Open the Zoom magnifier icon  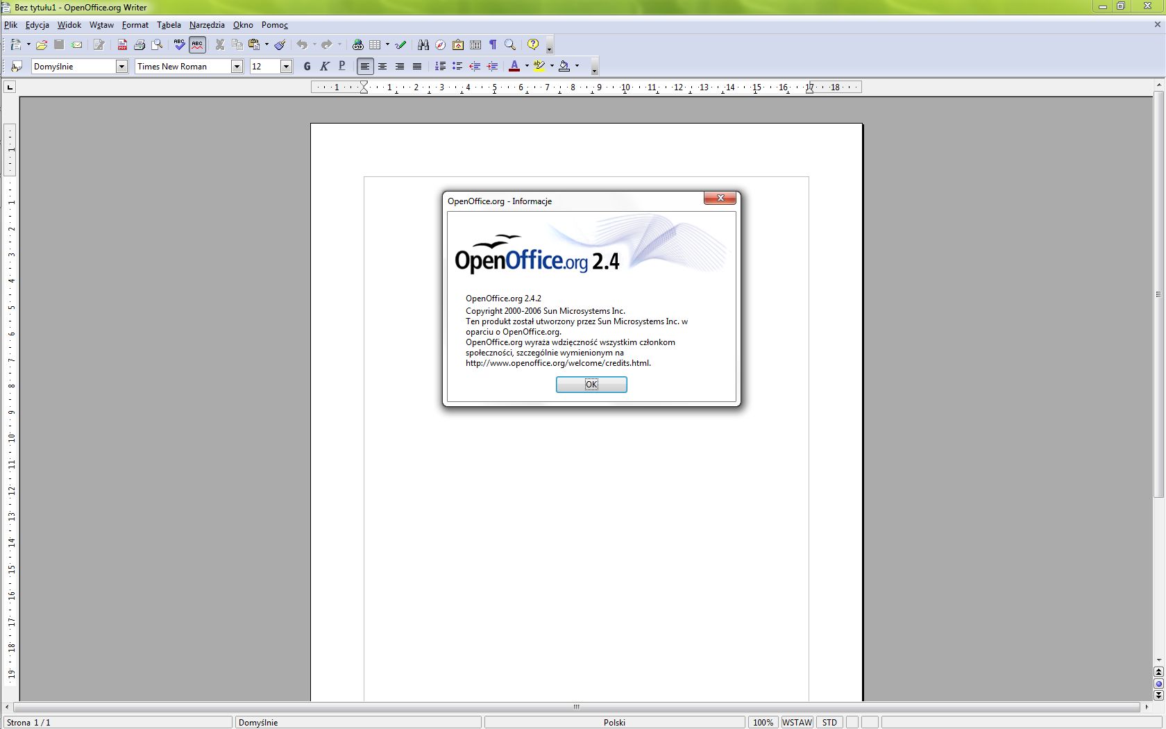pos(510,44)
